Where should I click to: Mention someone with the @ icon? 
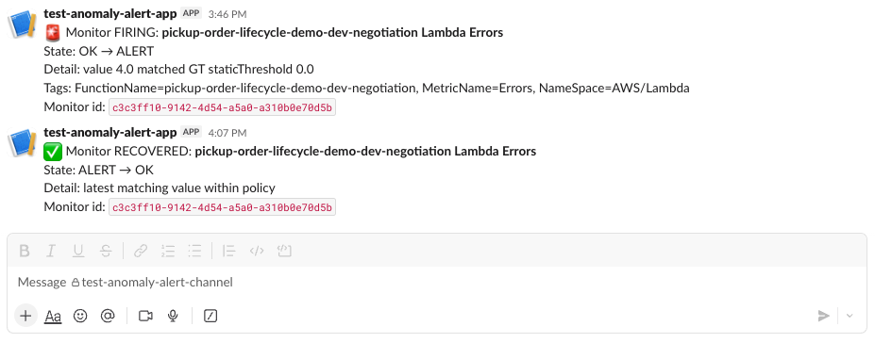(x=108, y=316)
